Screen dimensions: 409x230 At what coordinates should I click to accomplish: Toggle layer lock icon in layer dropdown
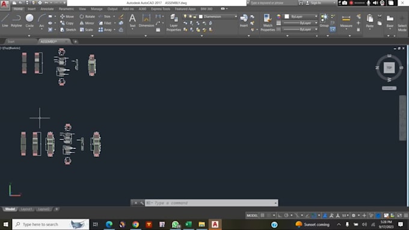click(195, 17)
